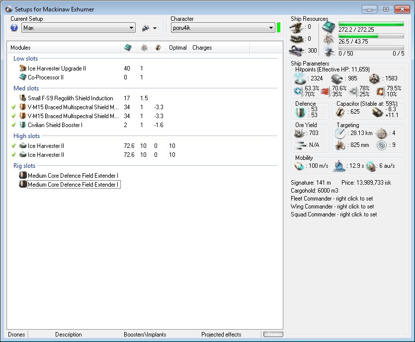Click the CPU column header icon
Screen dimensions: 415x342
coord(128,48)
